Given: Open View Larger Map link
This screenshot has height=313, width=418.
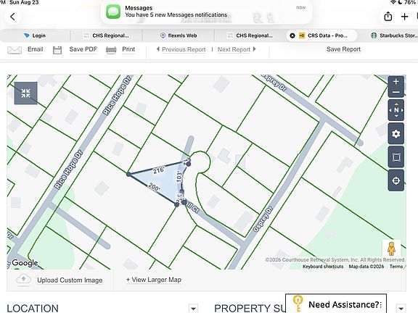Looking at the screenshot, I should tap(154, 280).
